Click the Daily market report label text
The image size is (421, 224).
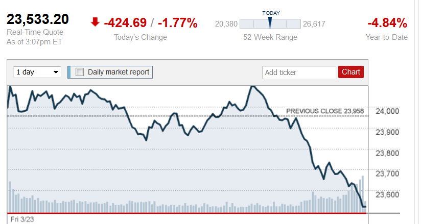[119, 72]
